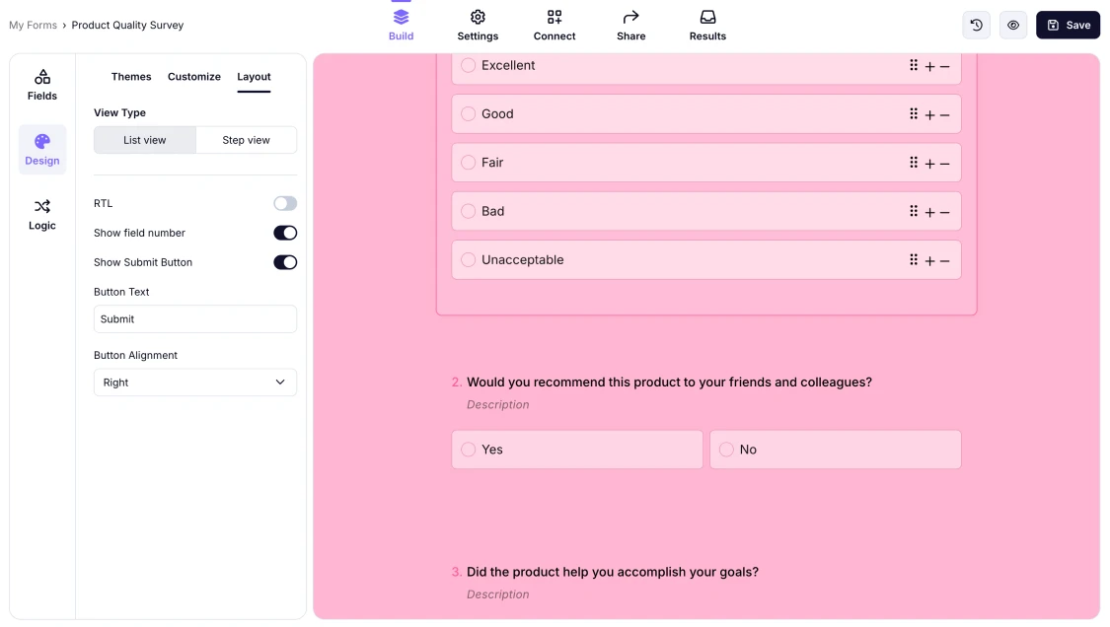Save the form
This screenshot has height=627, width=1110.
pos(1068,26)
